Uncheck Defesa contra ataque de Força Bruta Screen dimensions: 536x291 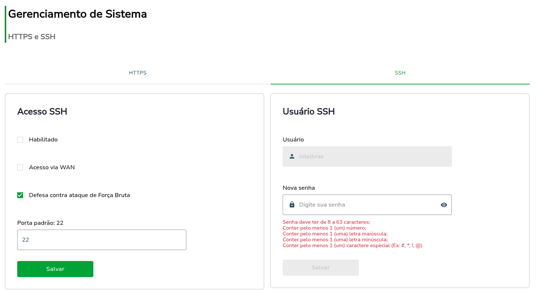pyautogui.click(x=20, y=195)
